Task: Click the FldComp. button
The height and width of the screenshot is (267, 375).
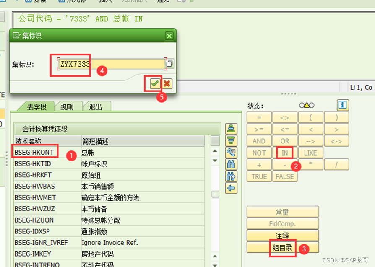Action: (282, 223)
